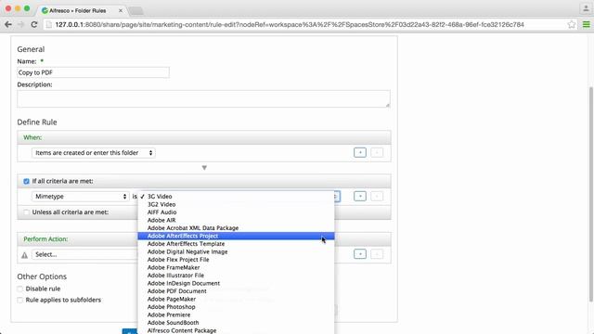Bookmark this page with the star
Viewport: 594px width, 334px height.
[x=572, y=25]
